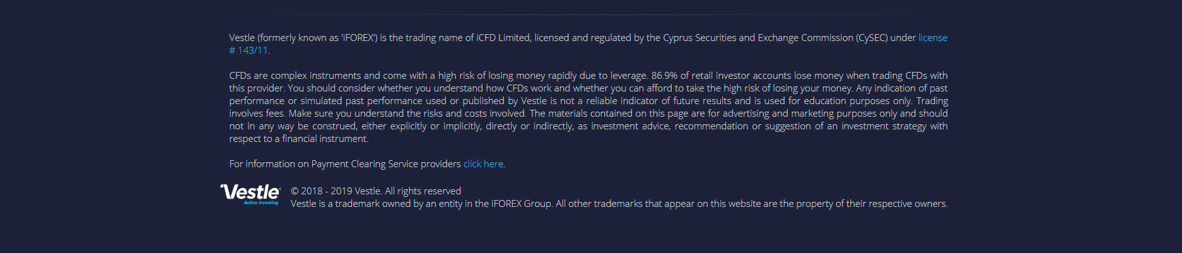The height and width of the screenshot is (253, 1182).
Task: Click the Vestle logo in the footer
Action: pyautogui.click(x=250, y=194)
